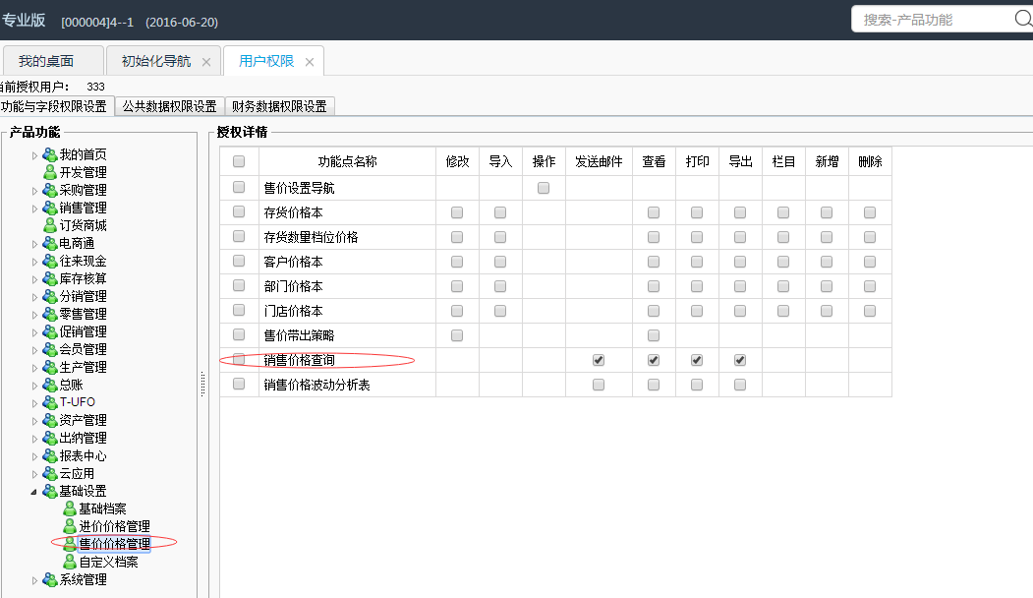Open the 财务数据权限设置 tab
This screenshot has height=598, width=1033.
tap(279, 106)
